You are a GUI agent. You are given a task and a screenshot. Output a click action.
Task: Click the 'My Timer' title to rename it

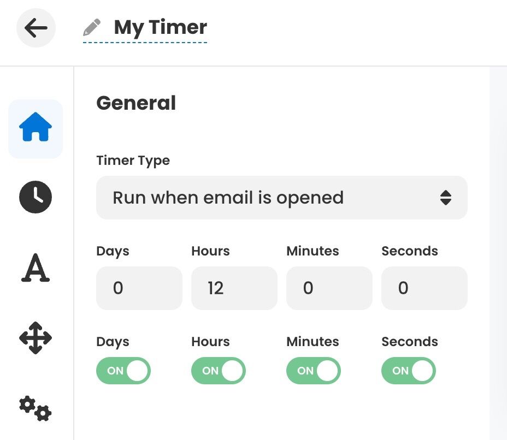point(160,27)
